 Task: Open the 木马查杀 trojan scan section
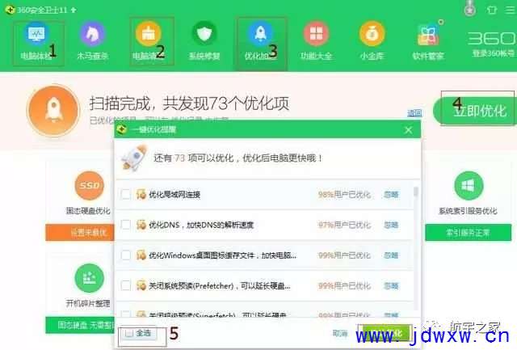pos(92,42)
